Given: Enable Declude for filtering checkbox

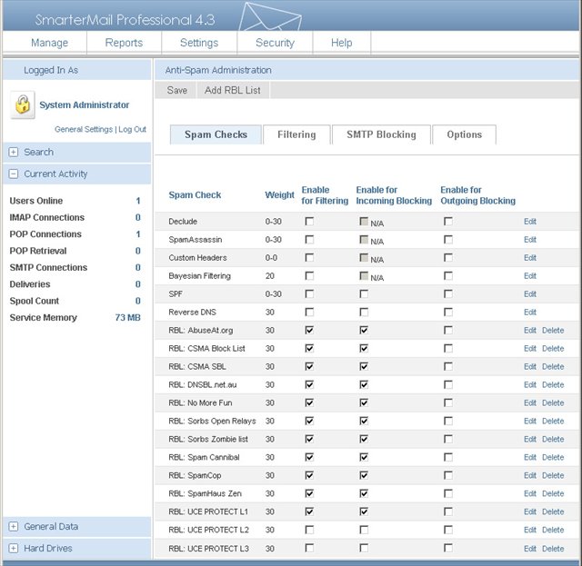Looking at the screenshot, I should click(309, 222).
